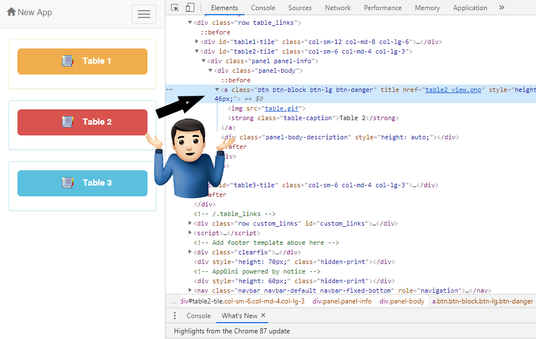Follow the table2_view.php href link
The image size is (536, 339).
[x=453, y=90]
